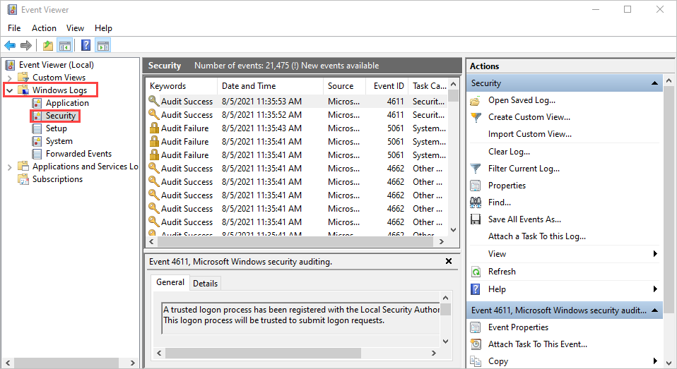Click the Setup log icon
This screenshot has height=369, width=677.
coord(37,128)
